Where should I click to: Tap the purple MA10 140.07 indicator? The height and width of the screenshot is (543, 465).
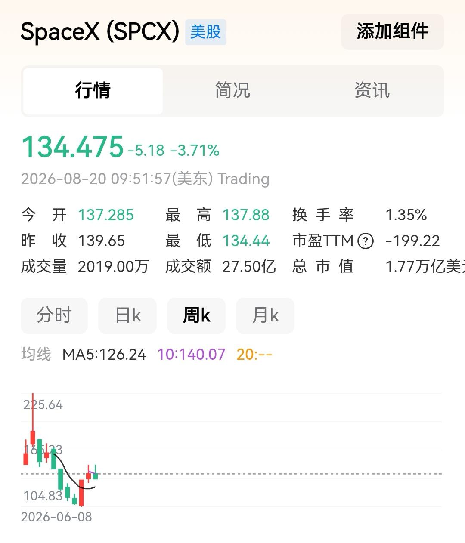[x=191, y=355]
